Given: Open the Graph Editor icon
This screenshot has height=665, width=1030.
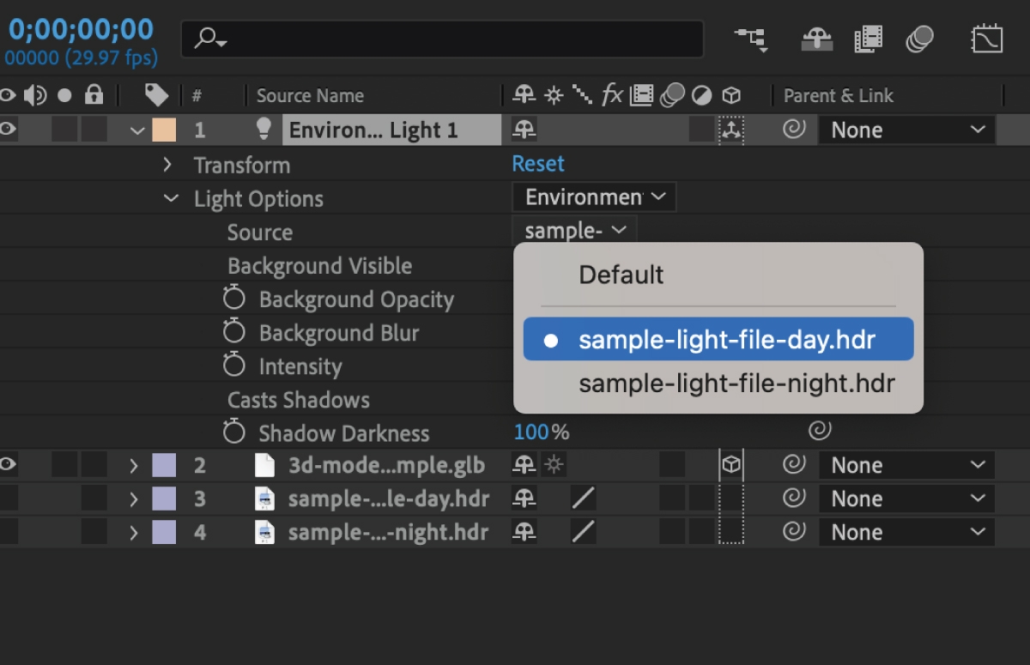Looking at the screenshot, I should point(987,39).
